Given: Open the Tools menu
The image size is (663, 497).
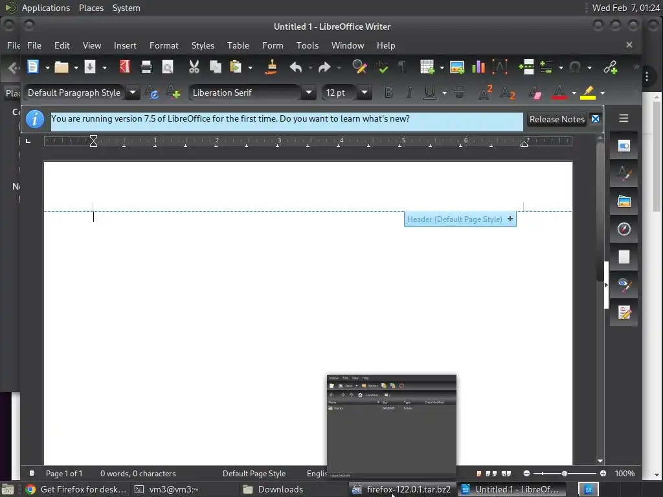Looking at the screenshot, I should coord(308,45).
